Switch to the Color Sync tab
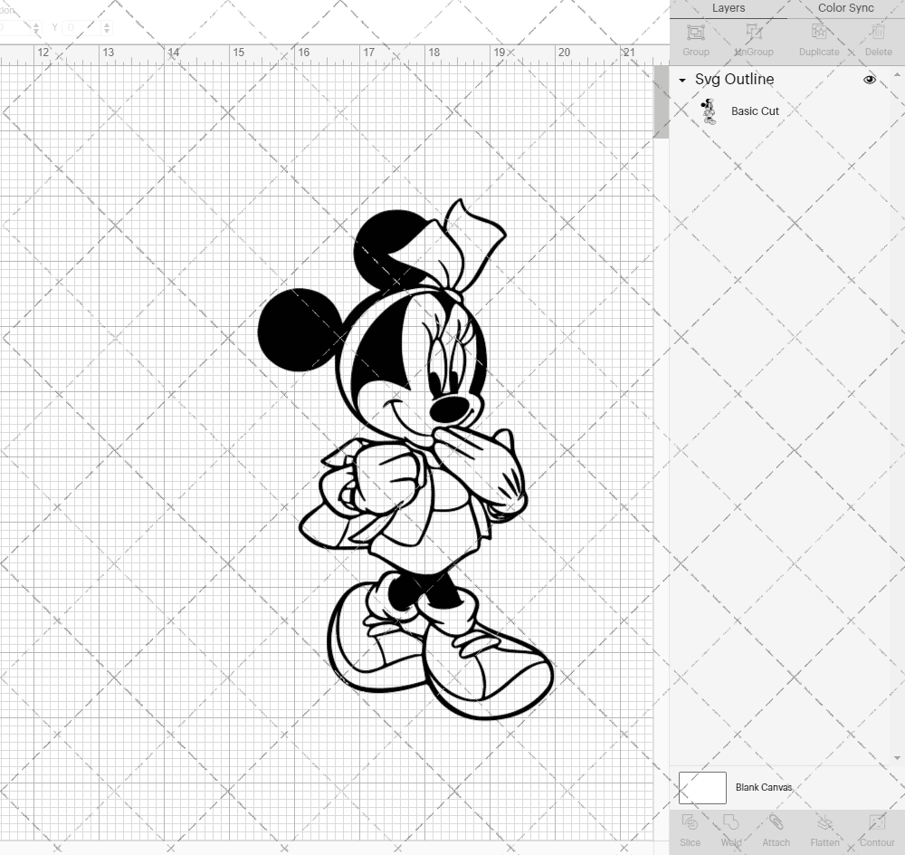Screen dimensions: 905x855 [845, 8]
